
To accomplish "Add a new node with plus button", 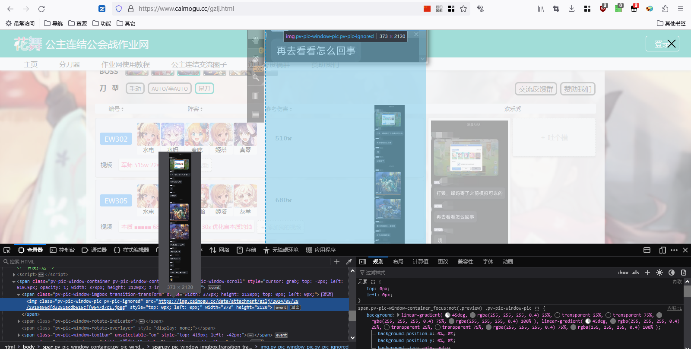I will click(x=337, y=262).
